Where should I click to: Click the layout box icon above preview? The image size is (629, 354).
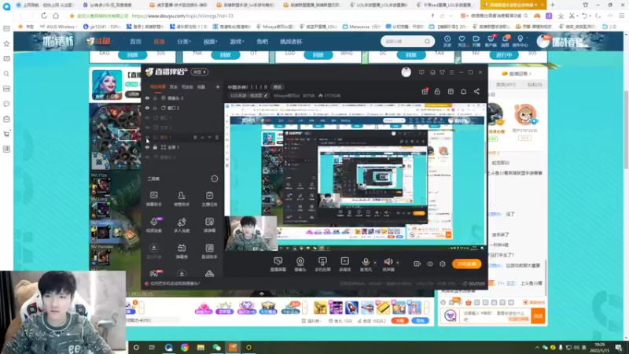click(451, 91)
